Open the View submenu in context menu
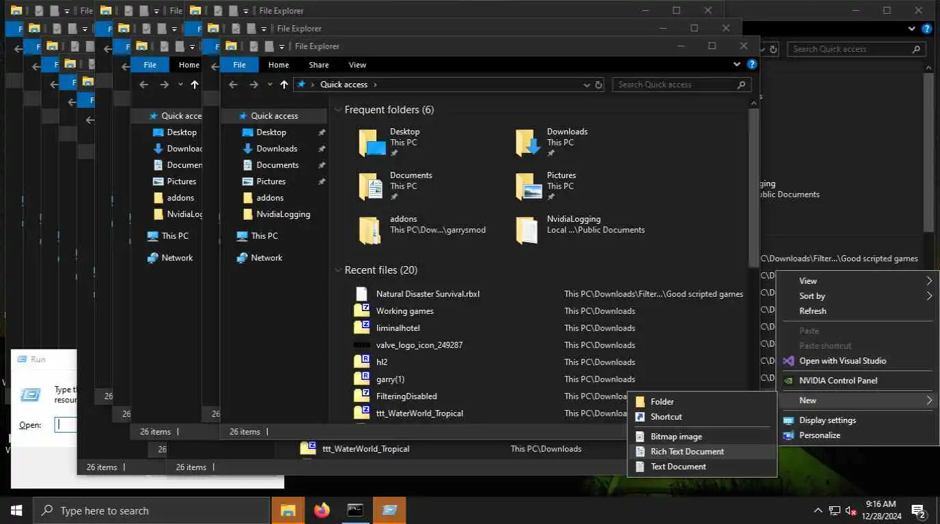 coord(858,281)
